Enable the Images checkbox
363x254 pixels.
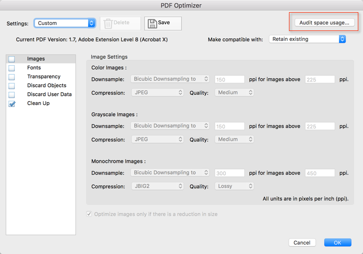click(x=12, y=59)
